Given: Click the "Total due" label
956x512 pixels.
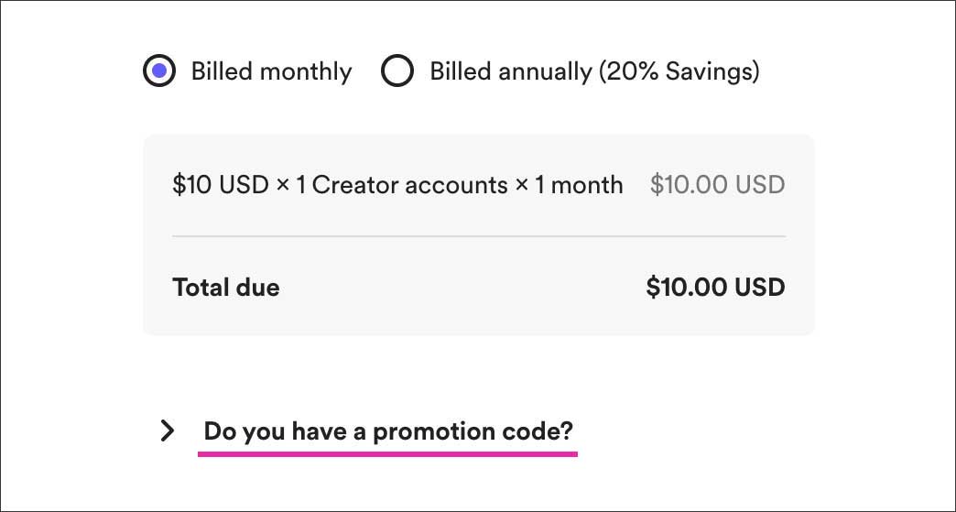Looking at the screenshot, I should coord(226,288).
